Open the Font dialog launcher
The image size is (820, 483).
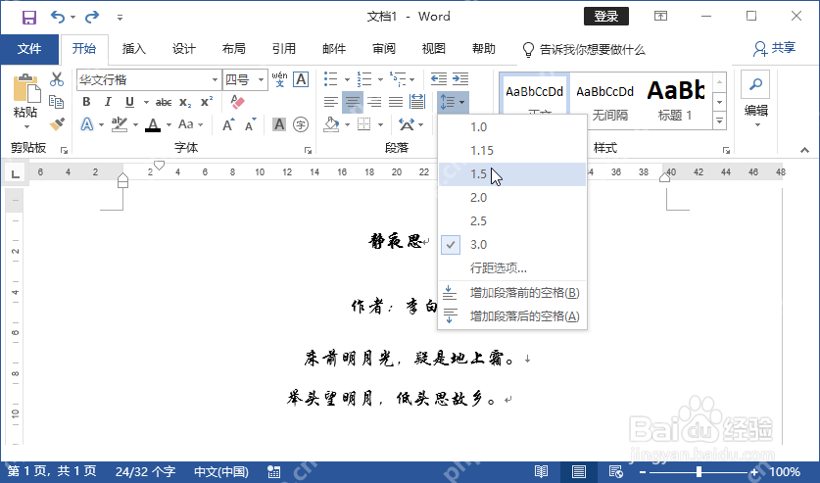[x=308, y=151]
